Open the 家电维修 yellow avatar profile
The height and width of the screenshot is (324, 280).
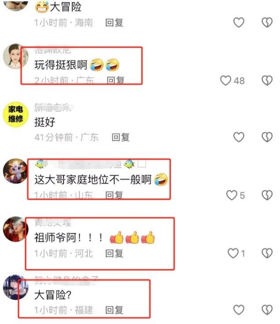coord(16,114)
